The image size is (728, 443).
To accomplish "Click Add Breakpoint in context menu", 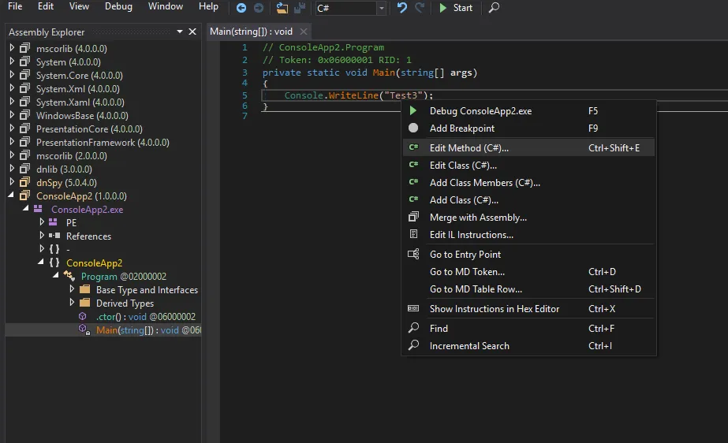I will tap(462, 128).
